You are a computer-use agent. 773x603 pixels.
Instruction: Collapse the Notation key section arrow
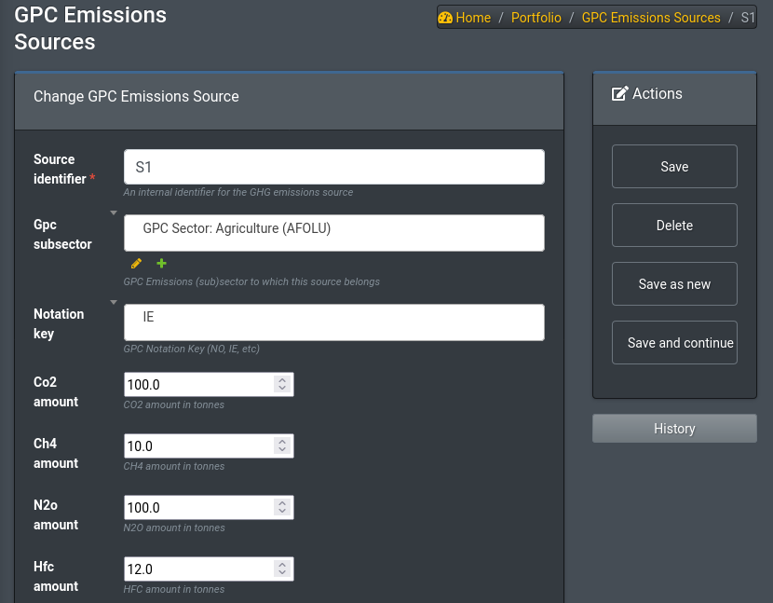coord(113,301)
